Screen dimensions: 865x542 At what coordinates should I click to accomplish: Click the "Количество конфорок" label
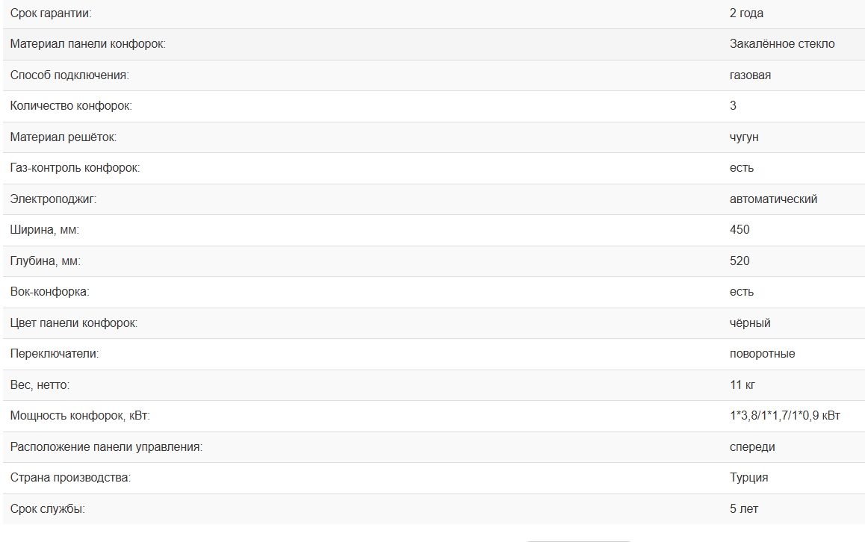point(71,106)
